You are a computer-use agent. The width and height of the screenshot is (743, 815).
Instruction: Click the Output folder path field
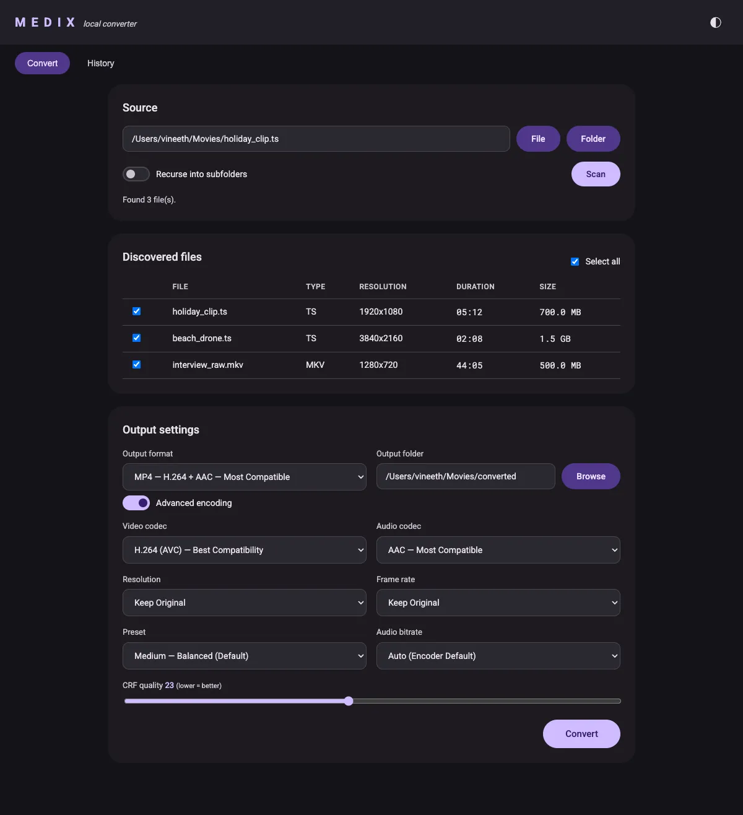click(x=466, y=476)
